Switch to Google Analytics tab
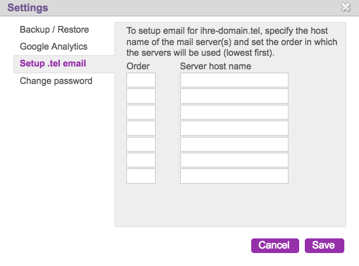Viewport: 359px width, 266px height. 54,46
